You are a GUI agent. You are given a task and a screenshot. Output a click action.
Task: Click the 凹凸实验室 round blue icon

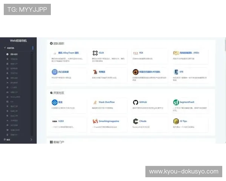coord(54,72)
